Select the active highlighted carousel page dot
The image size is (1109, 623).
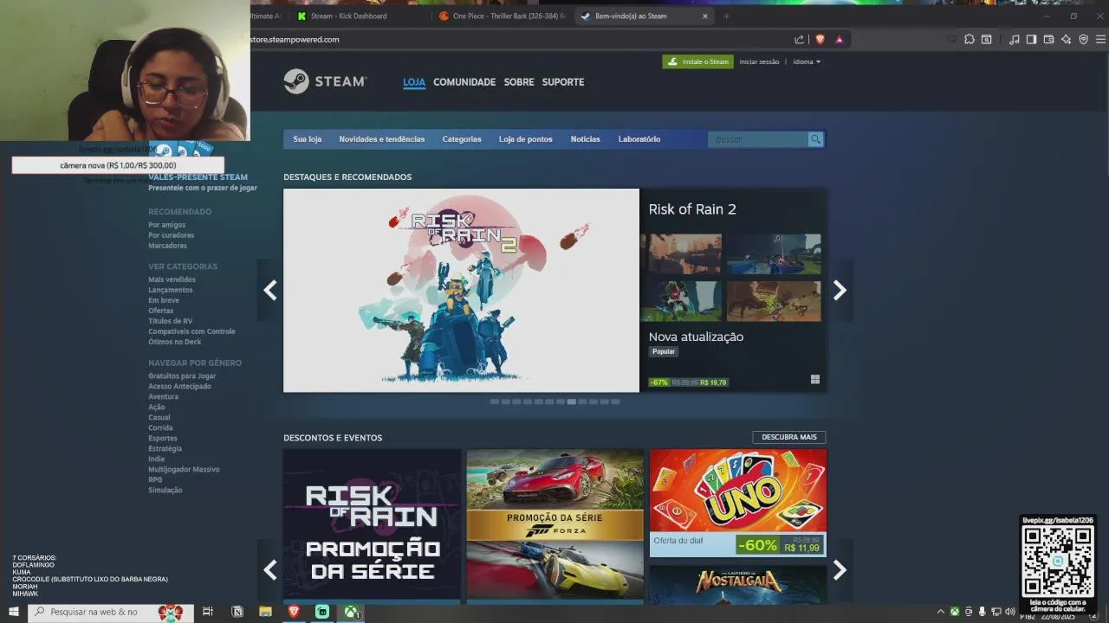(x=572, y=401)
